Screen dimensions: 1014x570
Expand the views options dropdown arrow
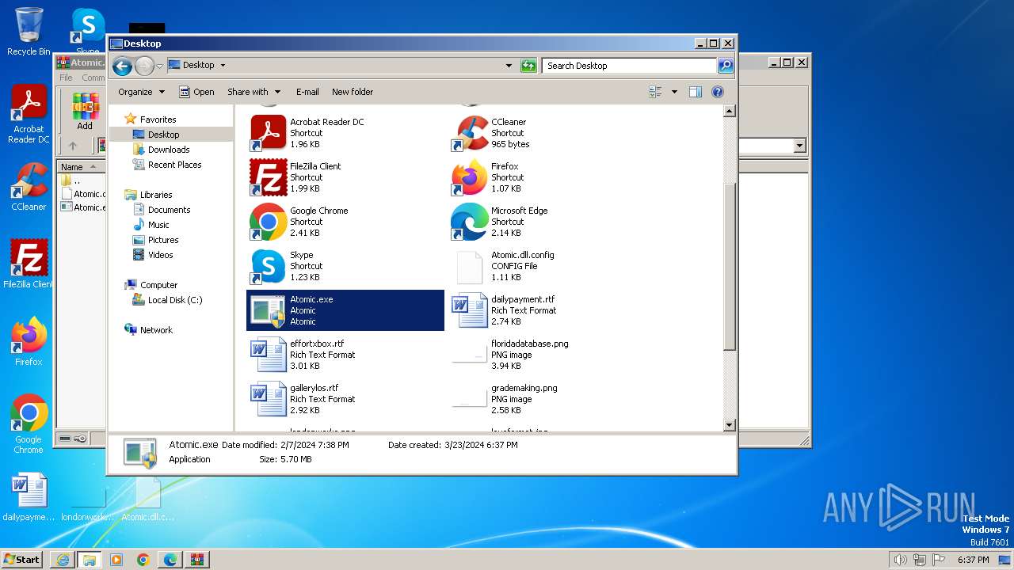(x=674, y=92)
